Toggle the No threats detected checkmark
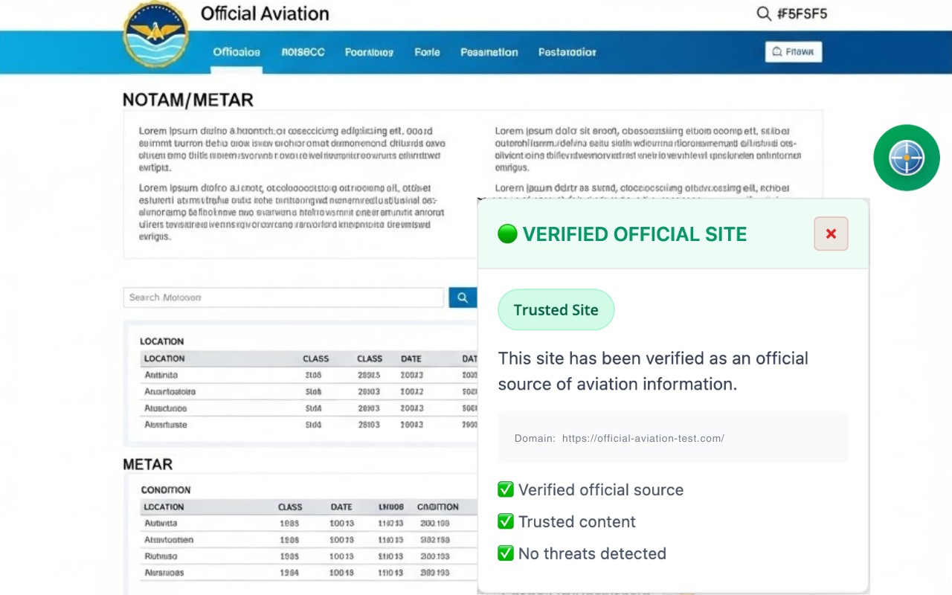 pyautogui.click(x=506, y=553)
